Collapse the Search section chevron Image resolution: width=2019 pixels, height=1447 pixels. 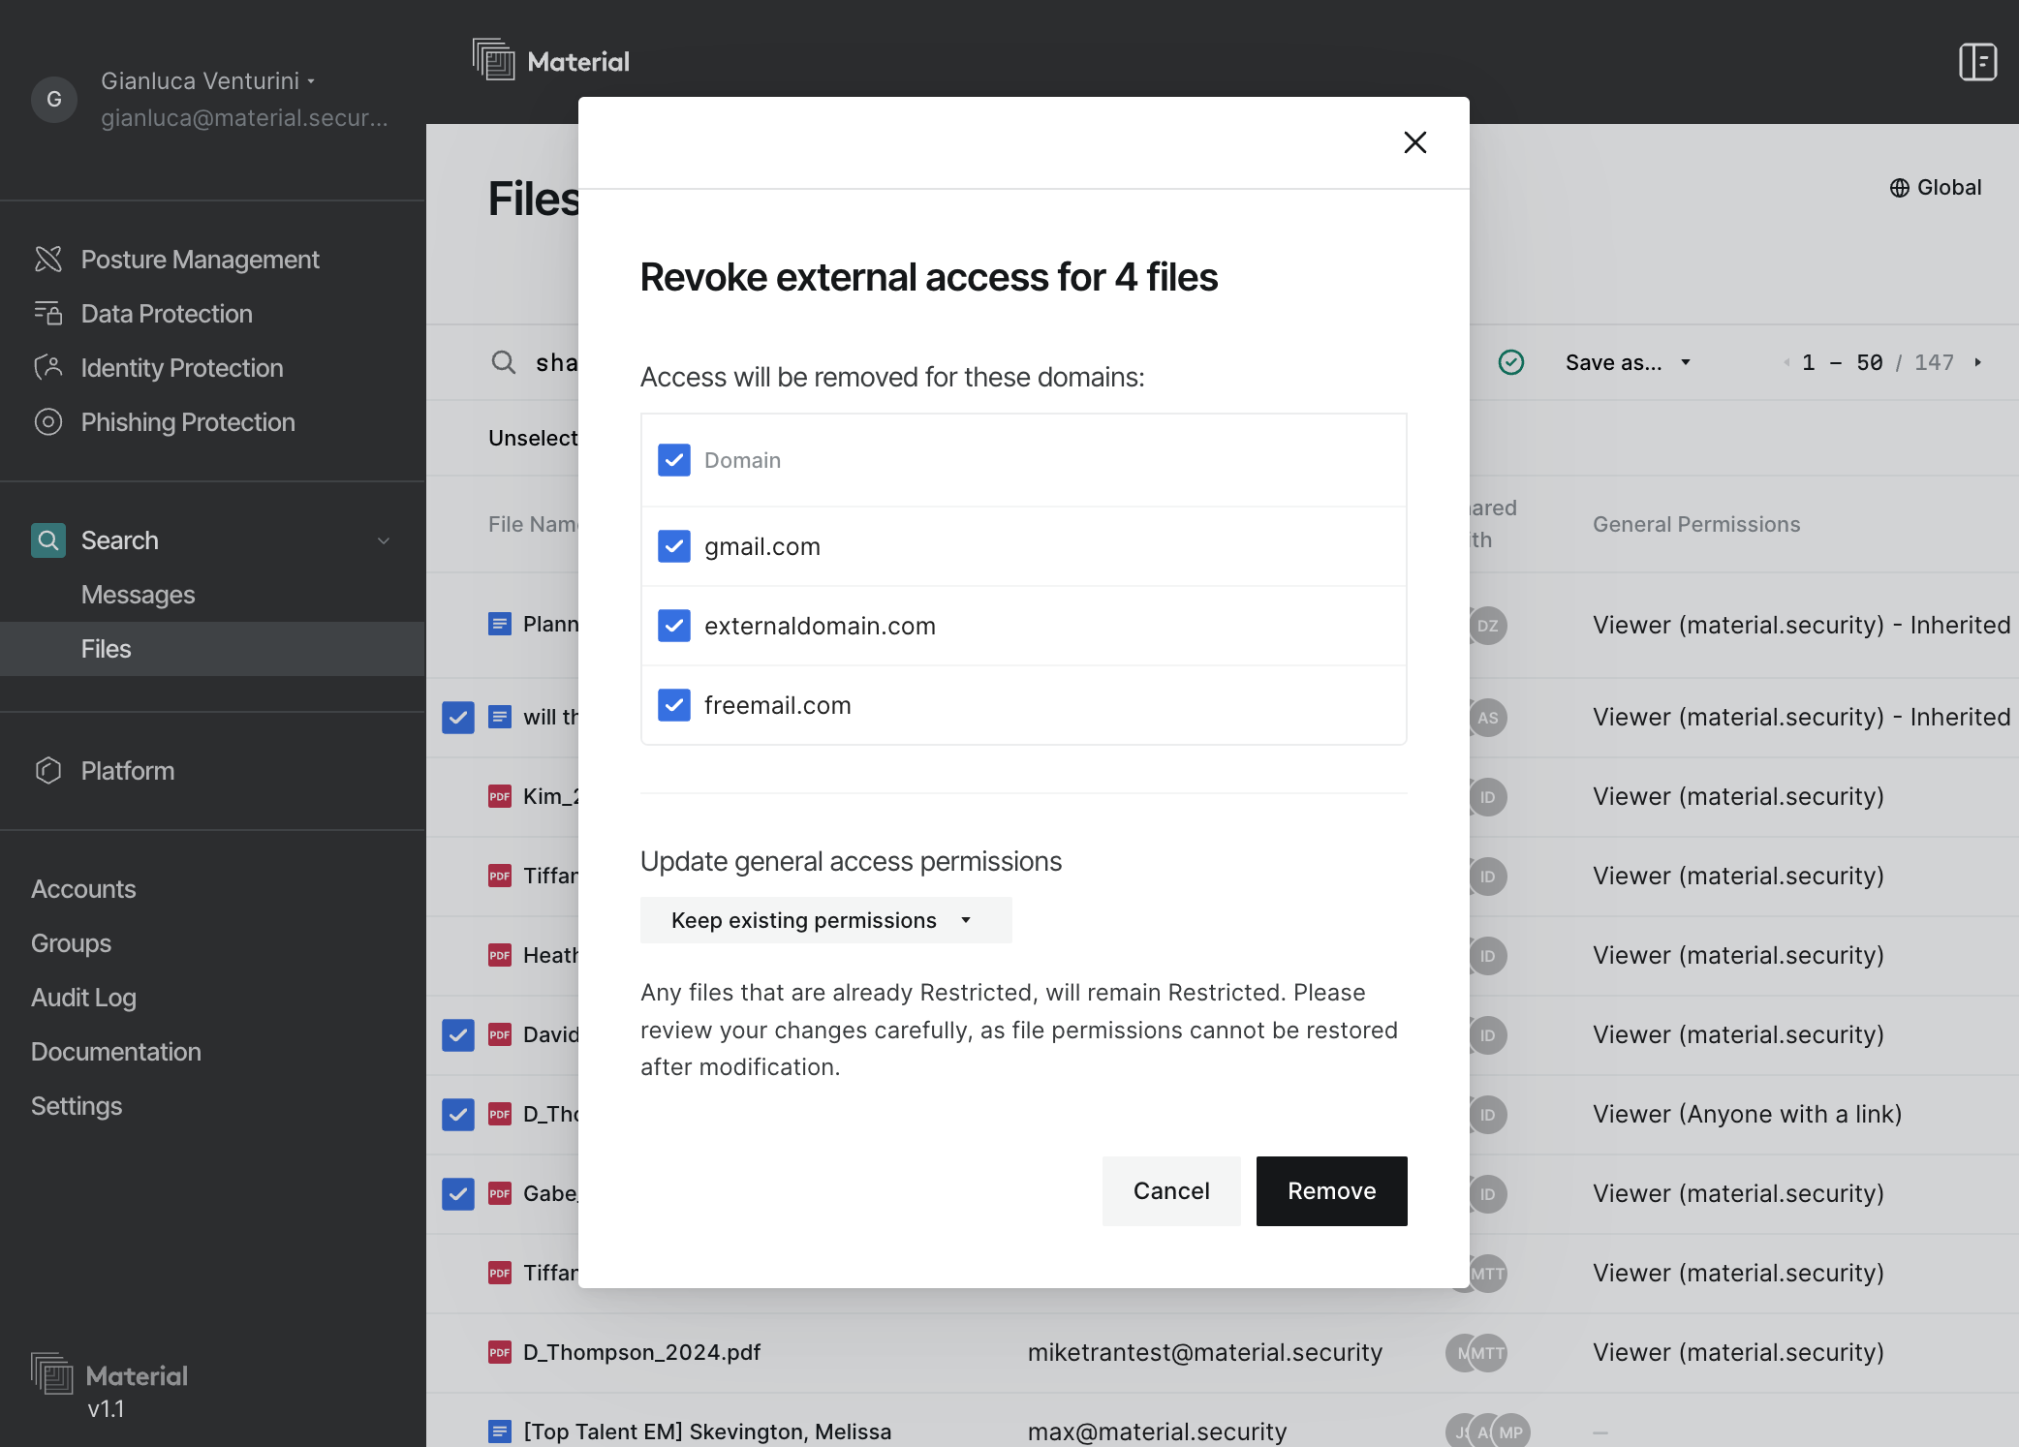coord(384,540)
